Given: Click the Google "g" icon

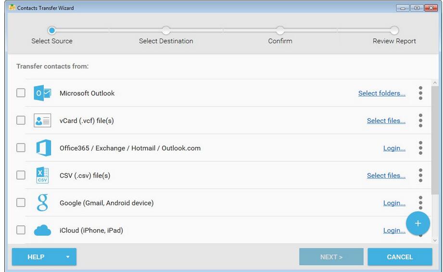Looking at the screenshot, I should [42, 203].
